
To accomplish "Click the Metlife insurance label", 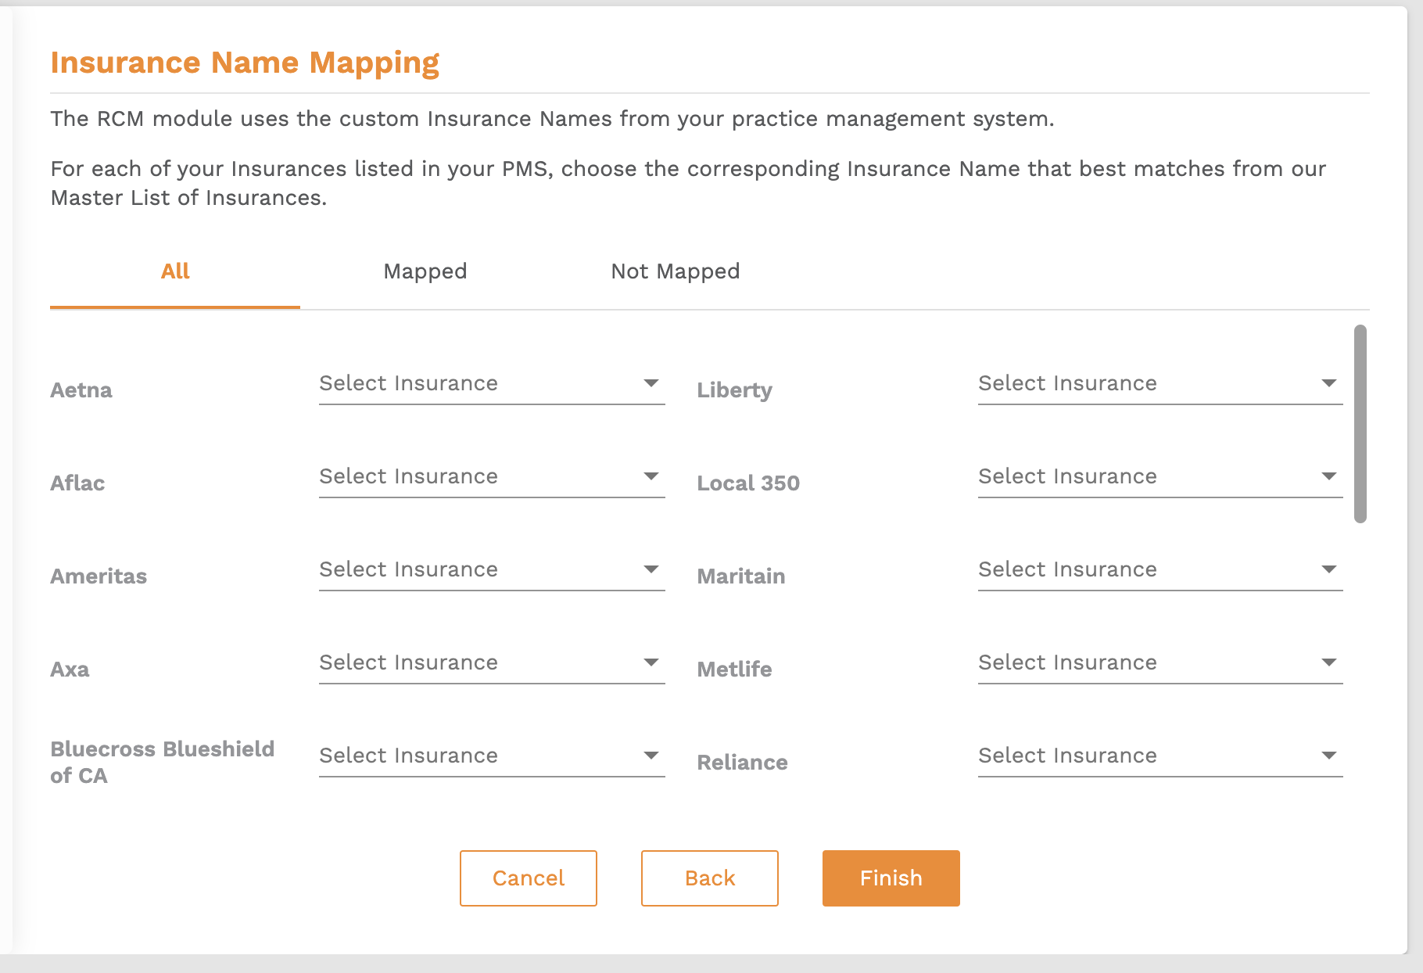I will [x=734, y=670].
